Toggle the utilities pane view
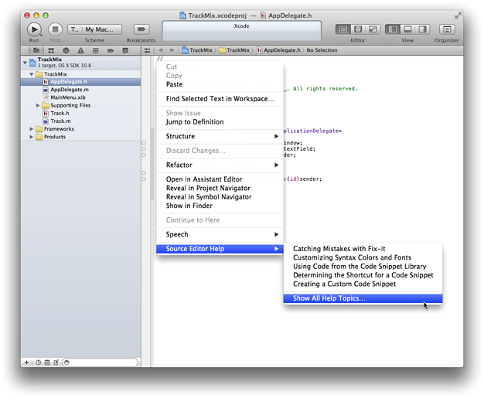484x398 pixels. click(422, 29)
